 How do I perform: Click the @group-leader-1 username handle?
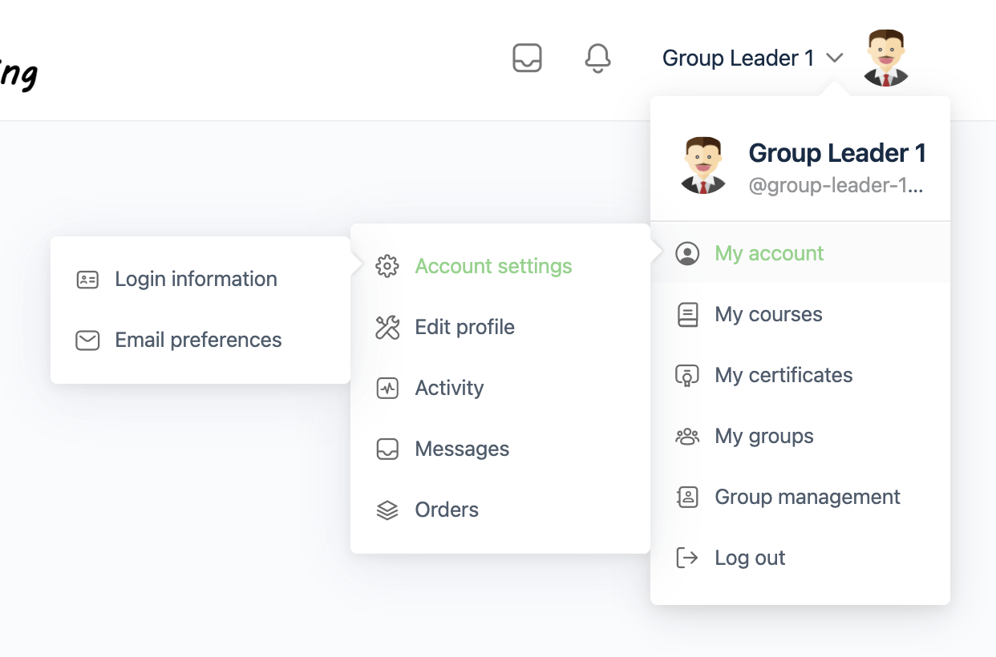point(836,186)
